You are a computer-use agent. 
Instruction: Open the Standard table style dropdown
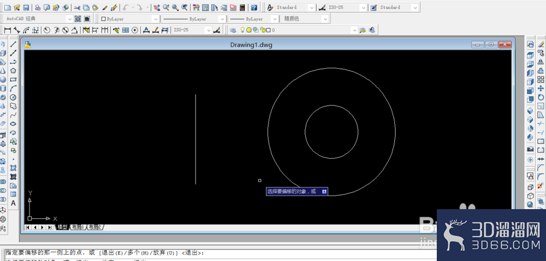pos(399,7)
